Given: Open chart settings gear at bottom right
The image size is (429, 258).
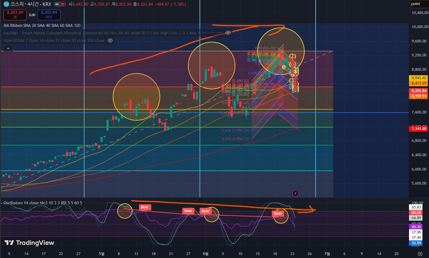Looking at the screenshot, I should pyautogui.click(x=420, y=254).
